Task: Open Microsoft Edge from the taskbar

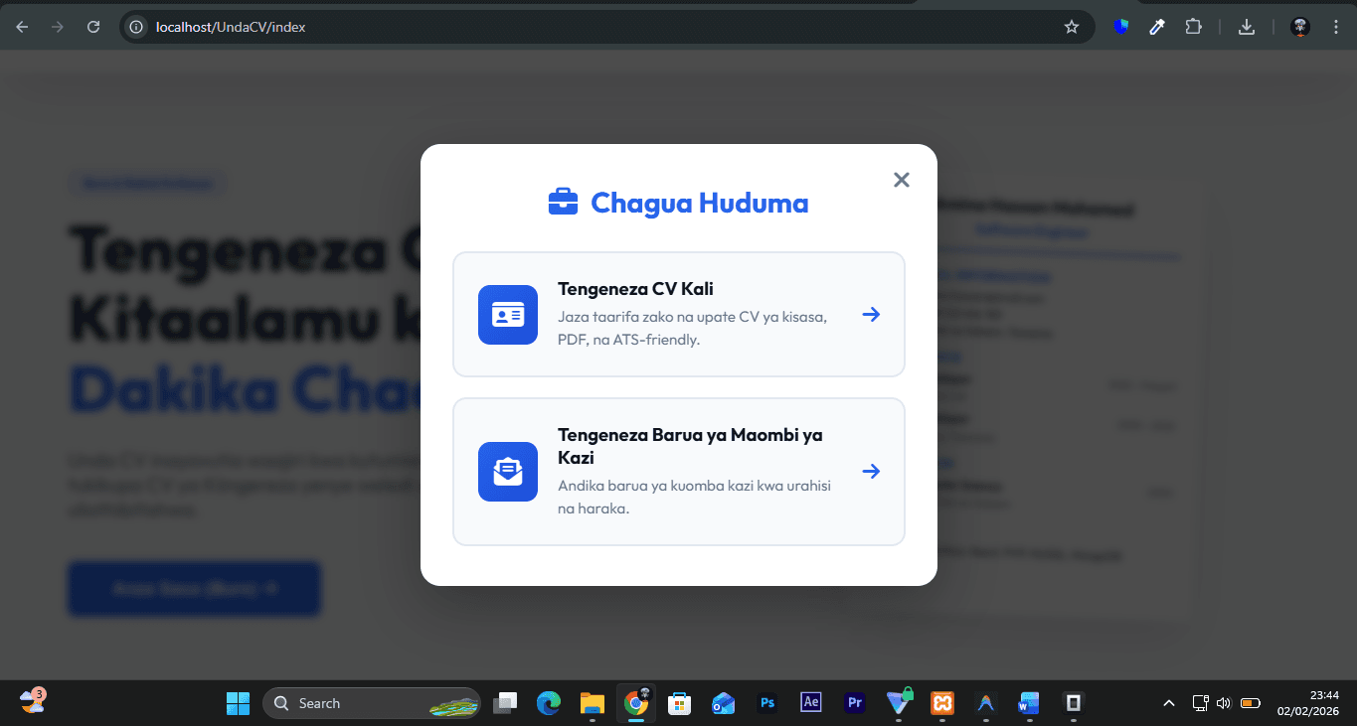Action: [548, 702]
